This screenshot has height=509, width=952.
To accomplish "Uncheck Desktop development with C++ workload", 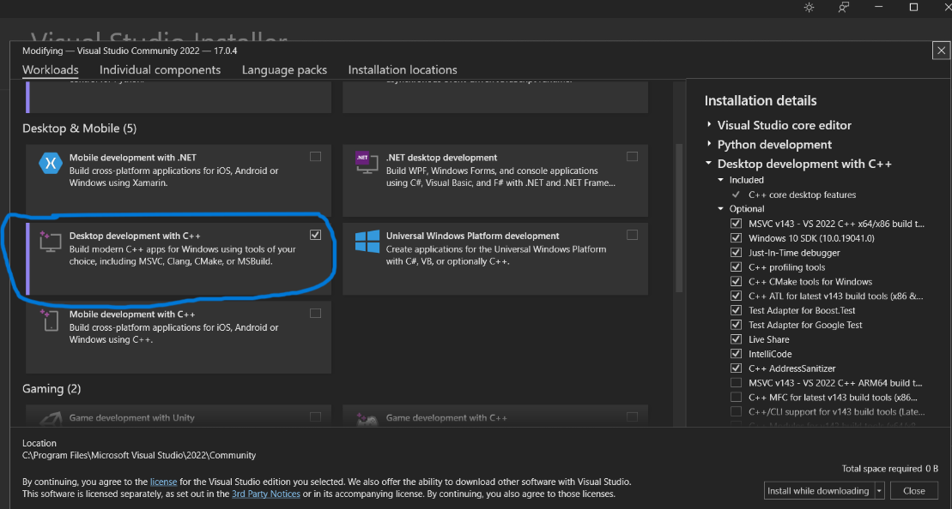I will coord(315,235).
